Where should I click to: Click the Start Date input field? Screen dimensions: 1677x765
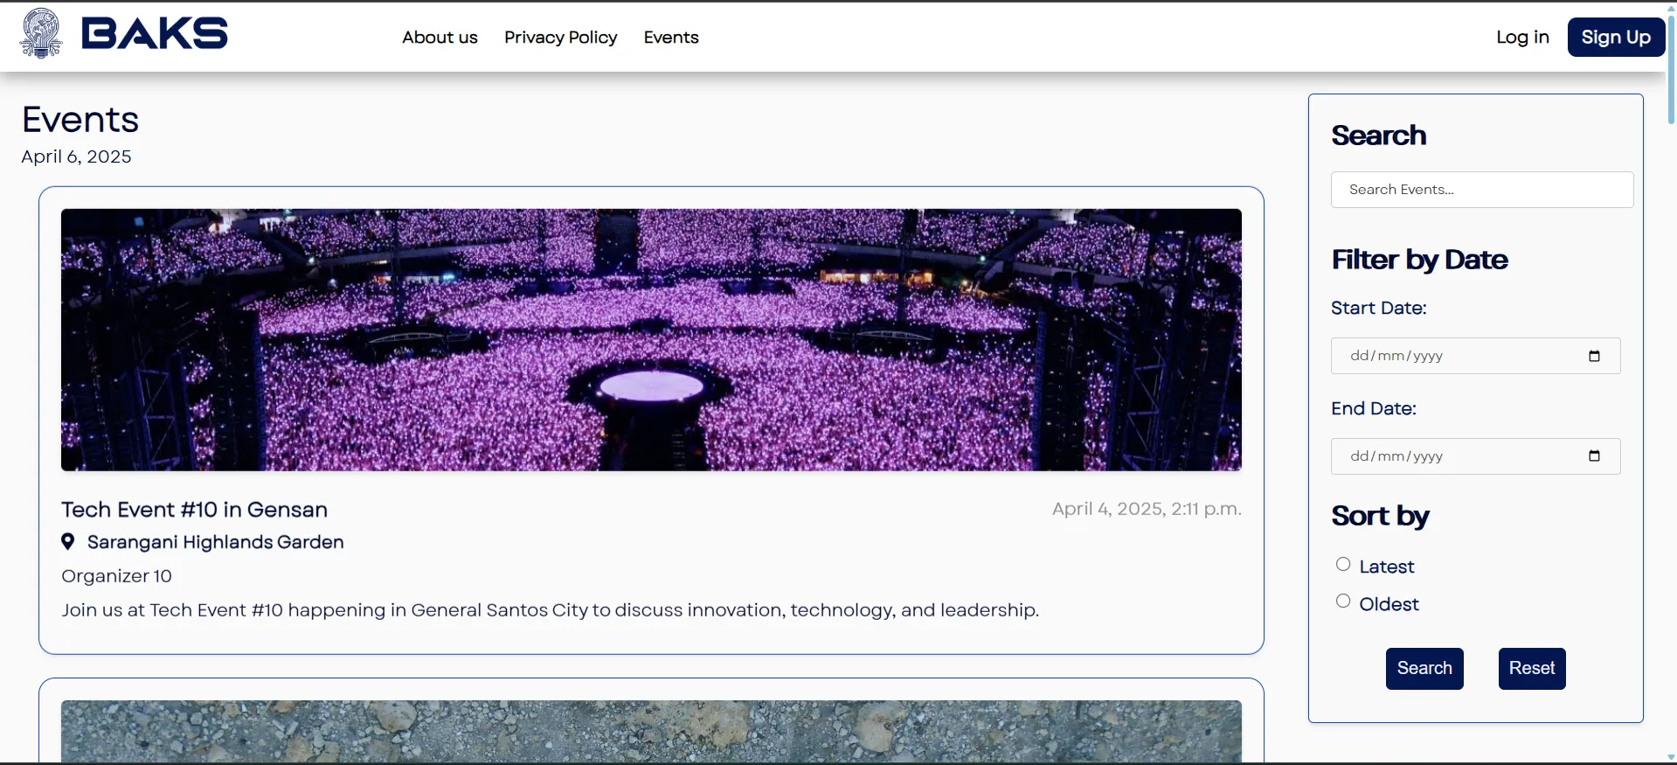click(x=1475, y=356)
